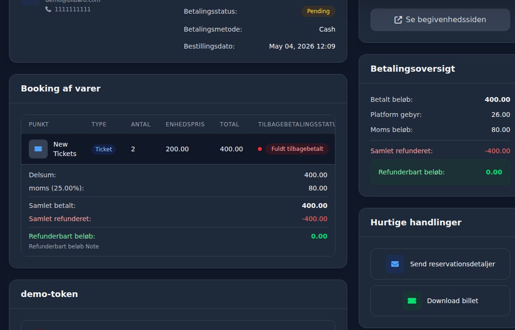Click the Fuldt tilbagebetalt status badge
Screen dimensions: 515x330
[x=297, y=149]
